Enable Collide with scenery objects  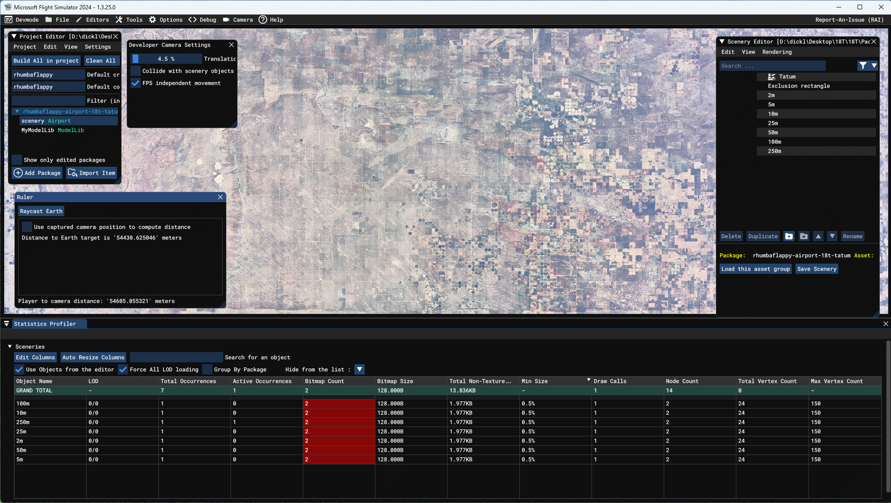[x=136, y=71]
